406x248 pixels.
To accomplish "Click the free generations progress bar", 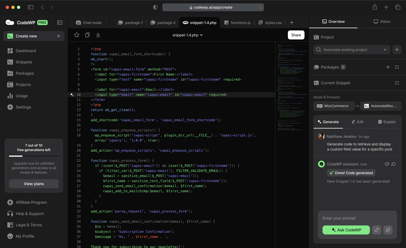I will coord(34,156).
